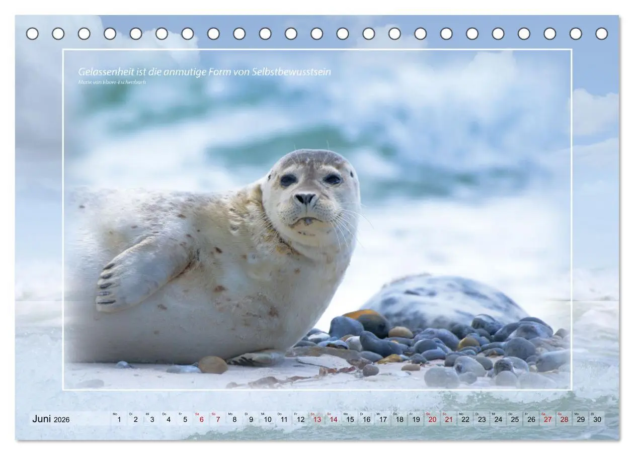Select date 26 in the calendar row
The image size is (634, 455).
point(531,419)
